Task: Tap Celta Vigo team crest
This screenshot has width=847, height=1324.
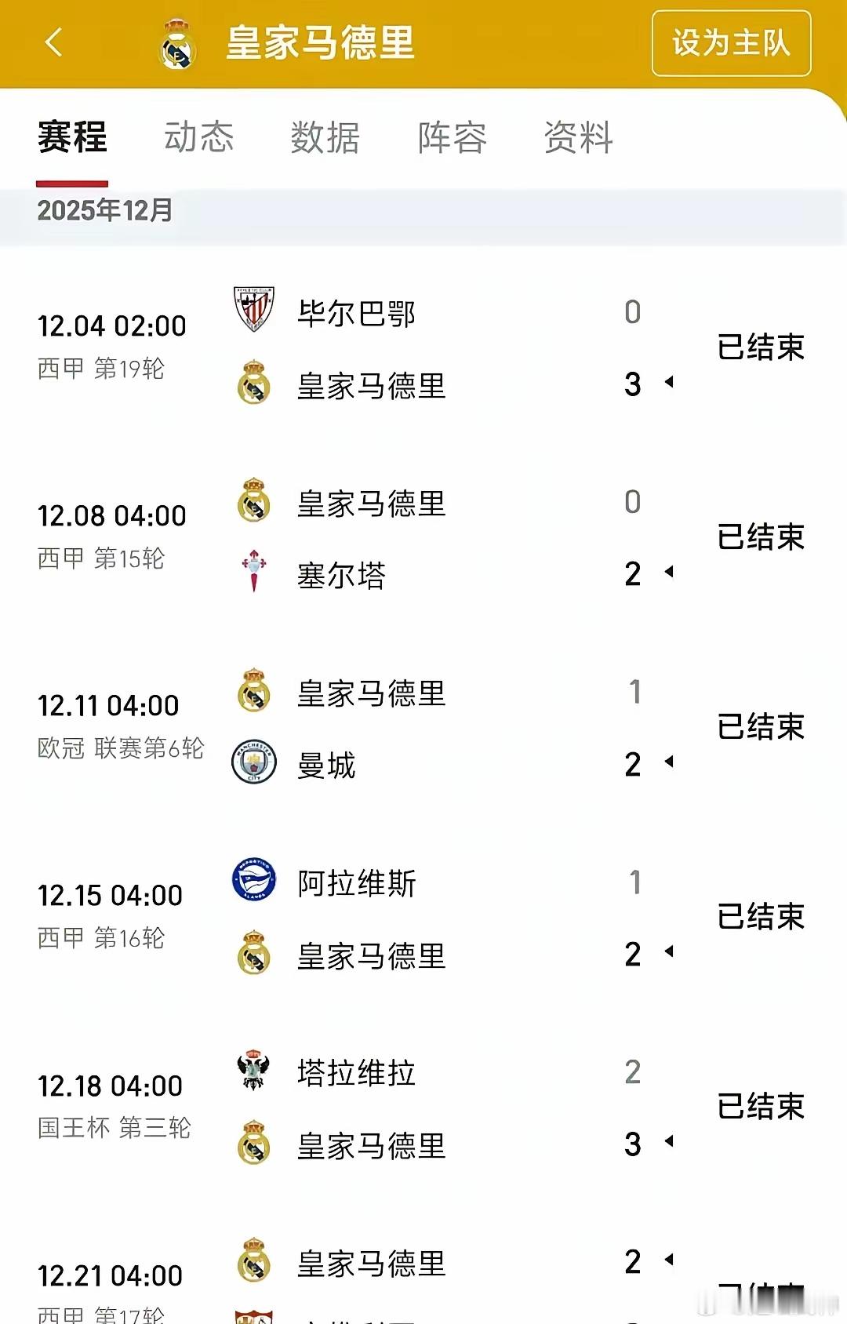Action: [x=254, y=571]
